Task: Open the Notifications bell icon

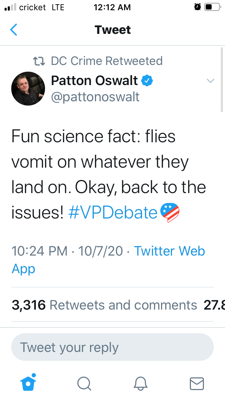Action: [141, 383]
